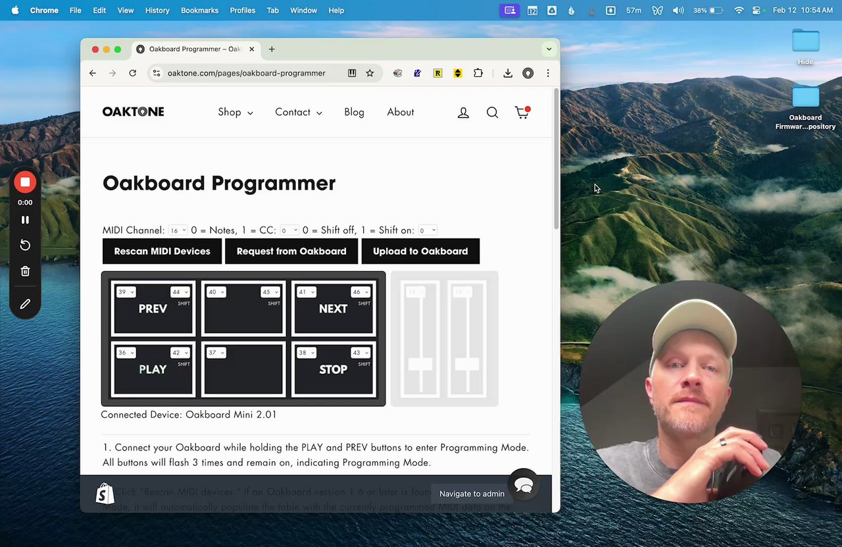
Task: Open the Notes/CC mode dropdown
Action: [x=289, y=230]
